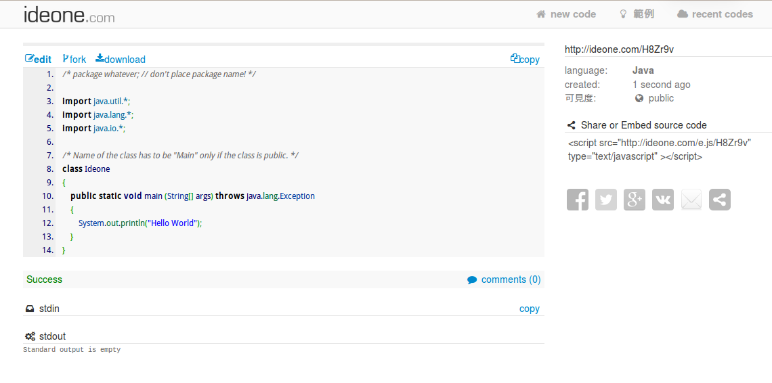Click the email envelope share icon
The image size is (772, 383).
(x=691, y=200)
